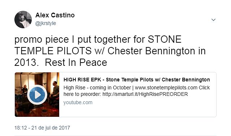Screen dimensions: 231x136
Task: Click "Chester Bennington" in the tweet text
Action: 151,51
